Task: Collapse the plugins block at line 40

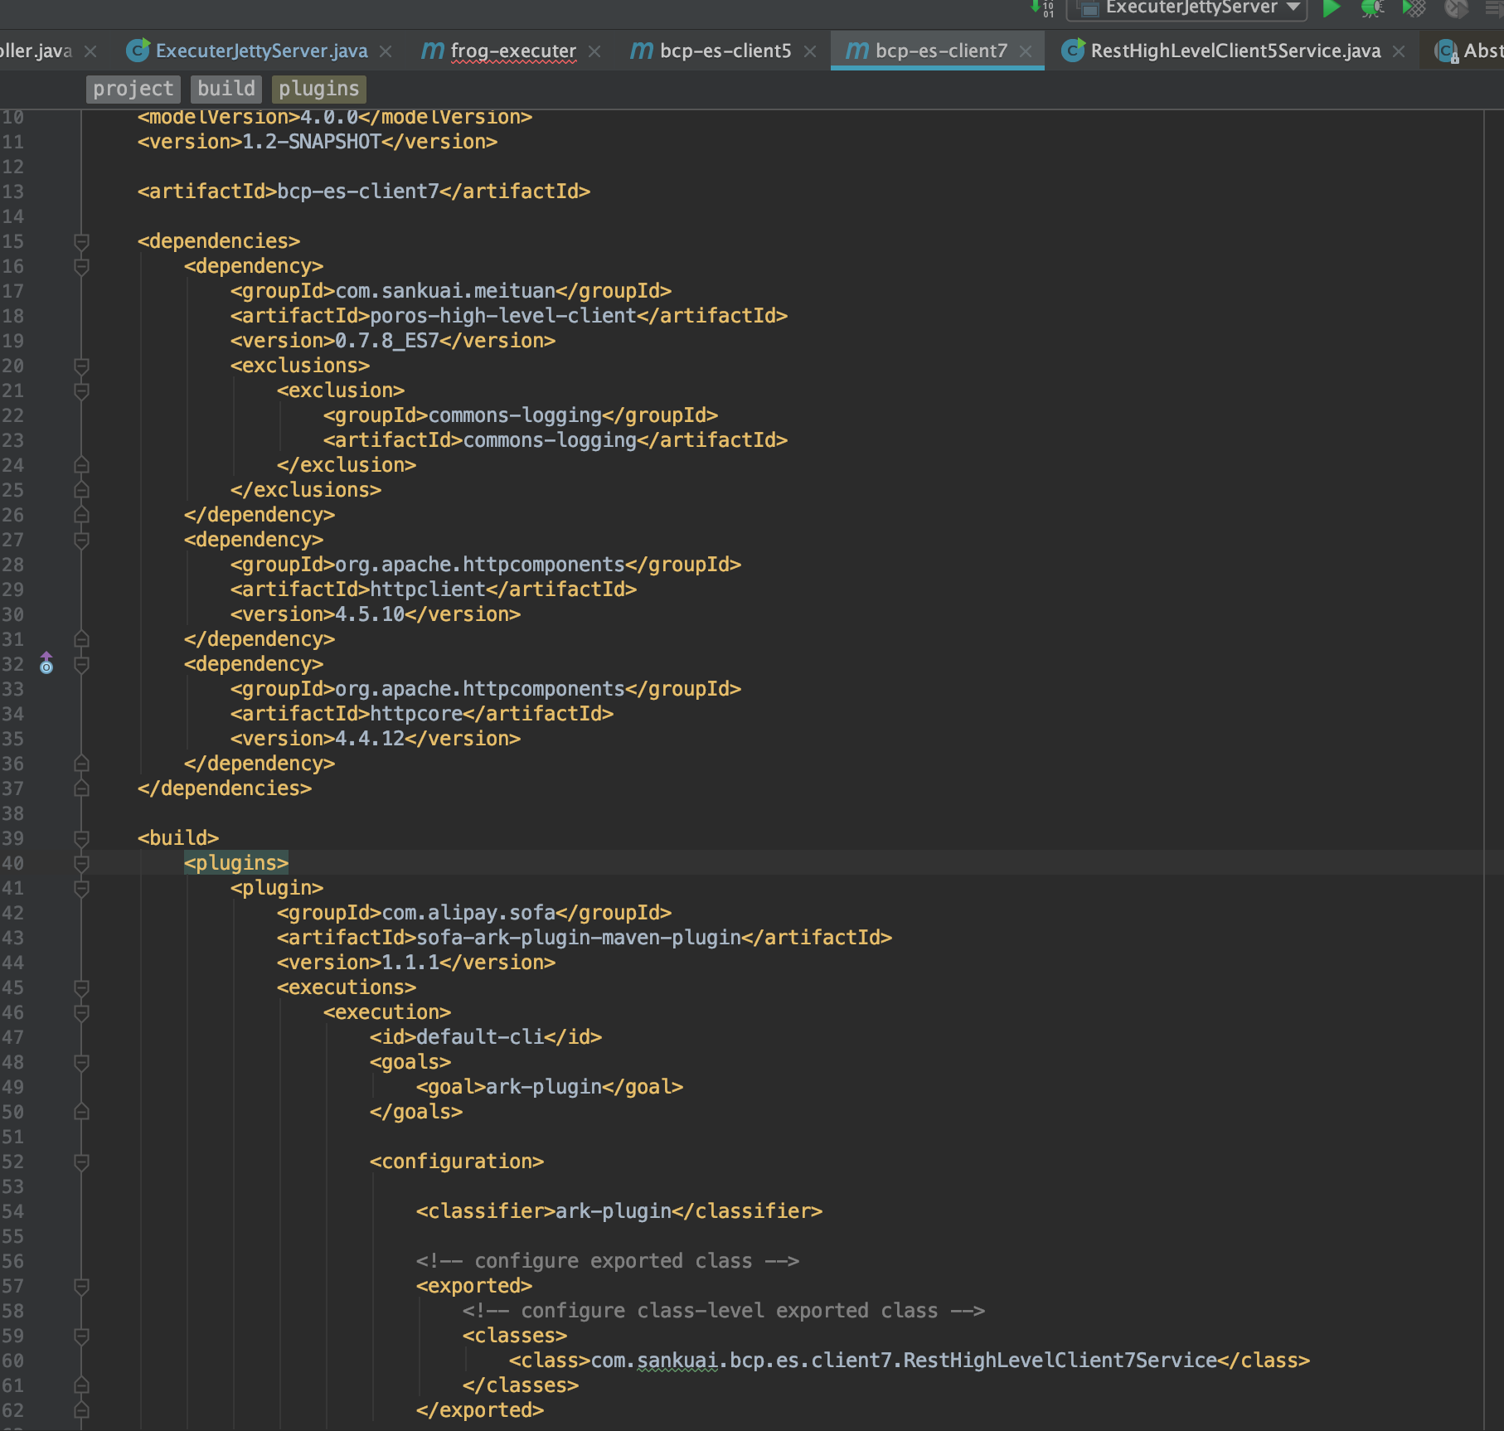Action: point(80,863)
